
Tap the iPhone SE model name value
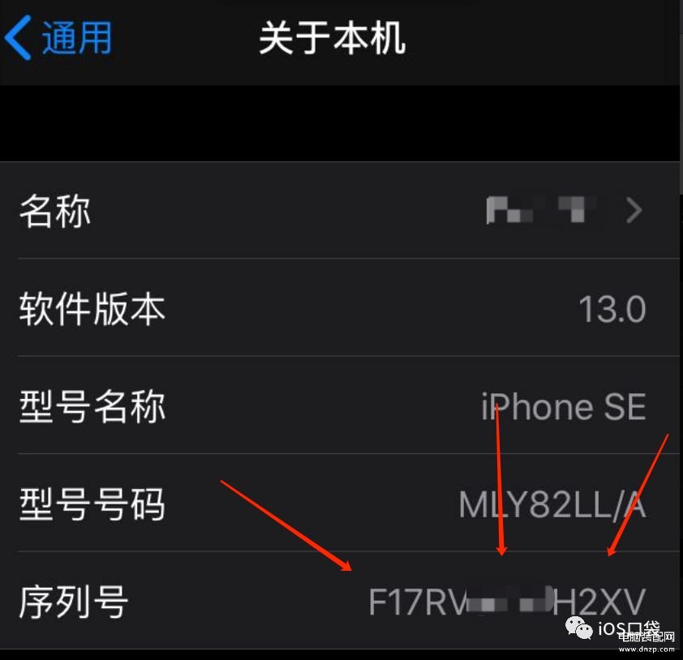coord(563,407)
